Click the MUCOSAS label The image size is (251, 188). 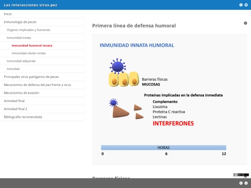click(151, 84)
